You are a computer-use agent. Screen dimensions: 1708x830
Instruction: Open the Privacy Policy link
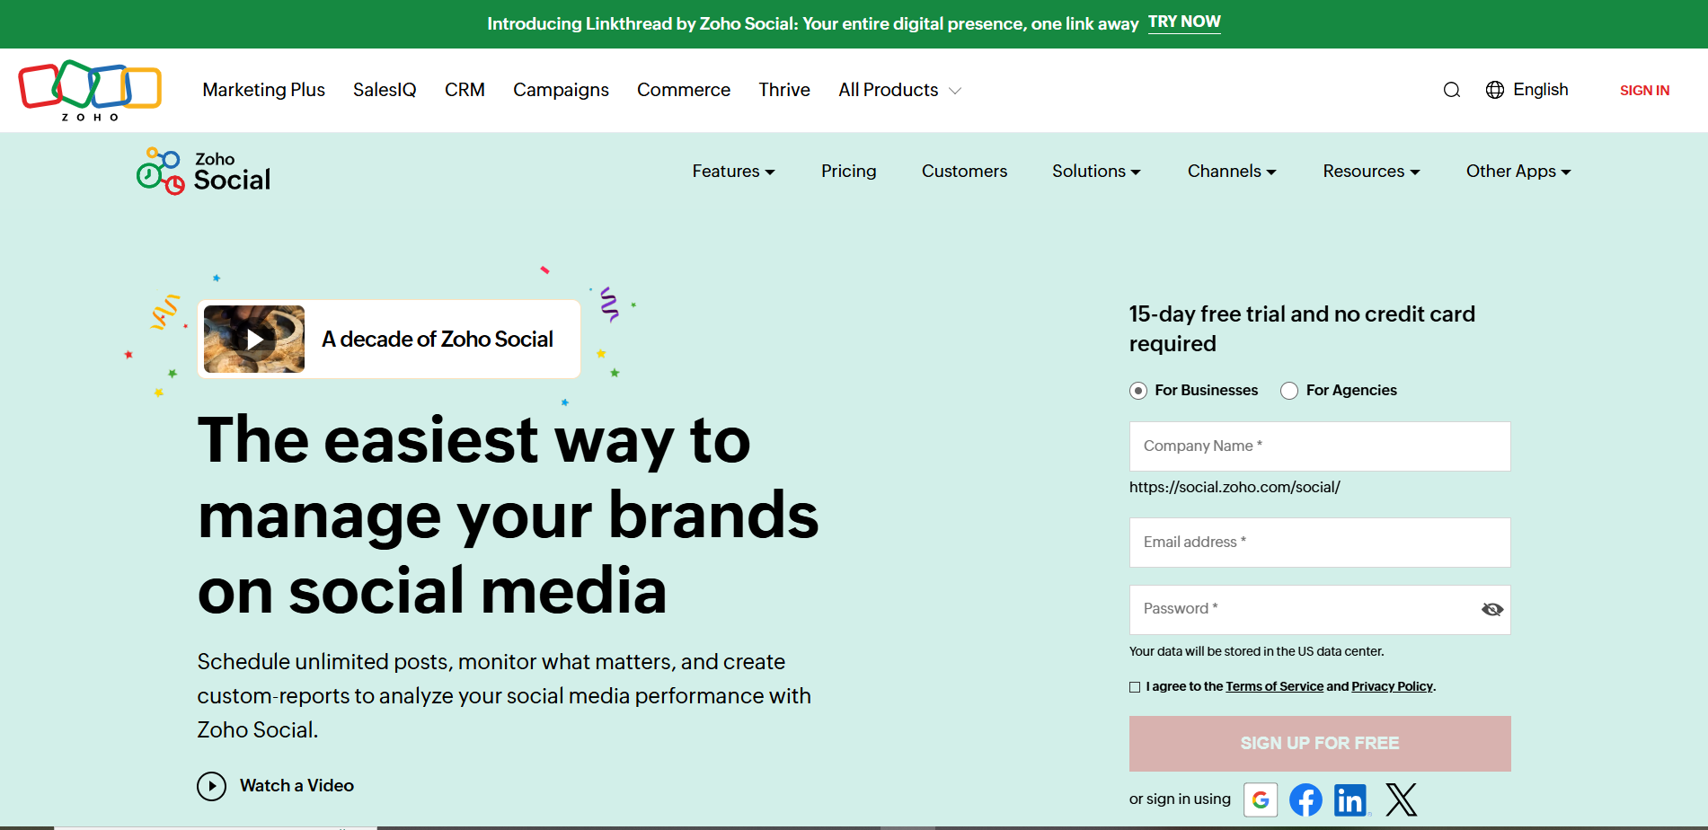pyautogui.click(x=1392, y=686)
